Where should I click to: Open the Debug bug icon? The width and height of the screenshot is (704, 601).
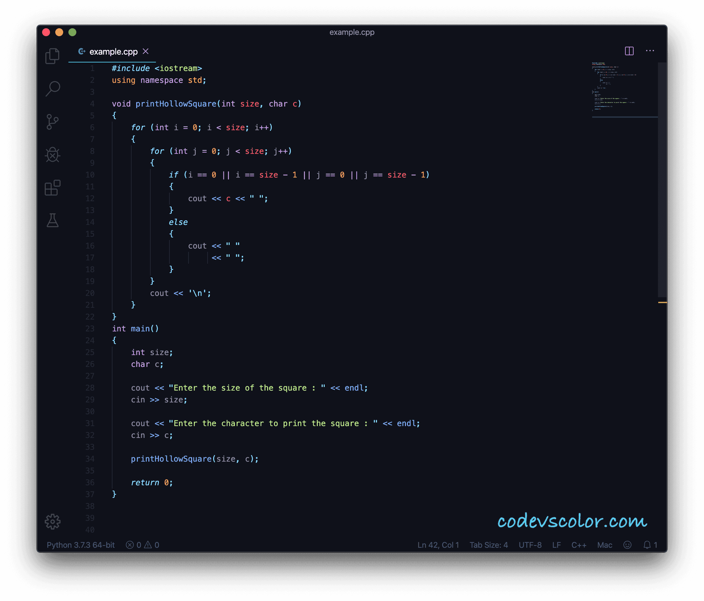coord(52,155)
